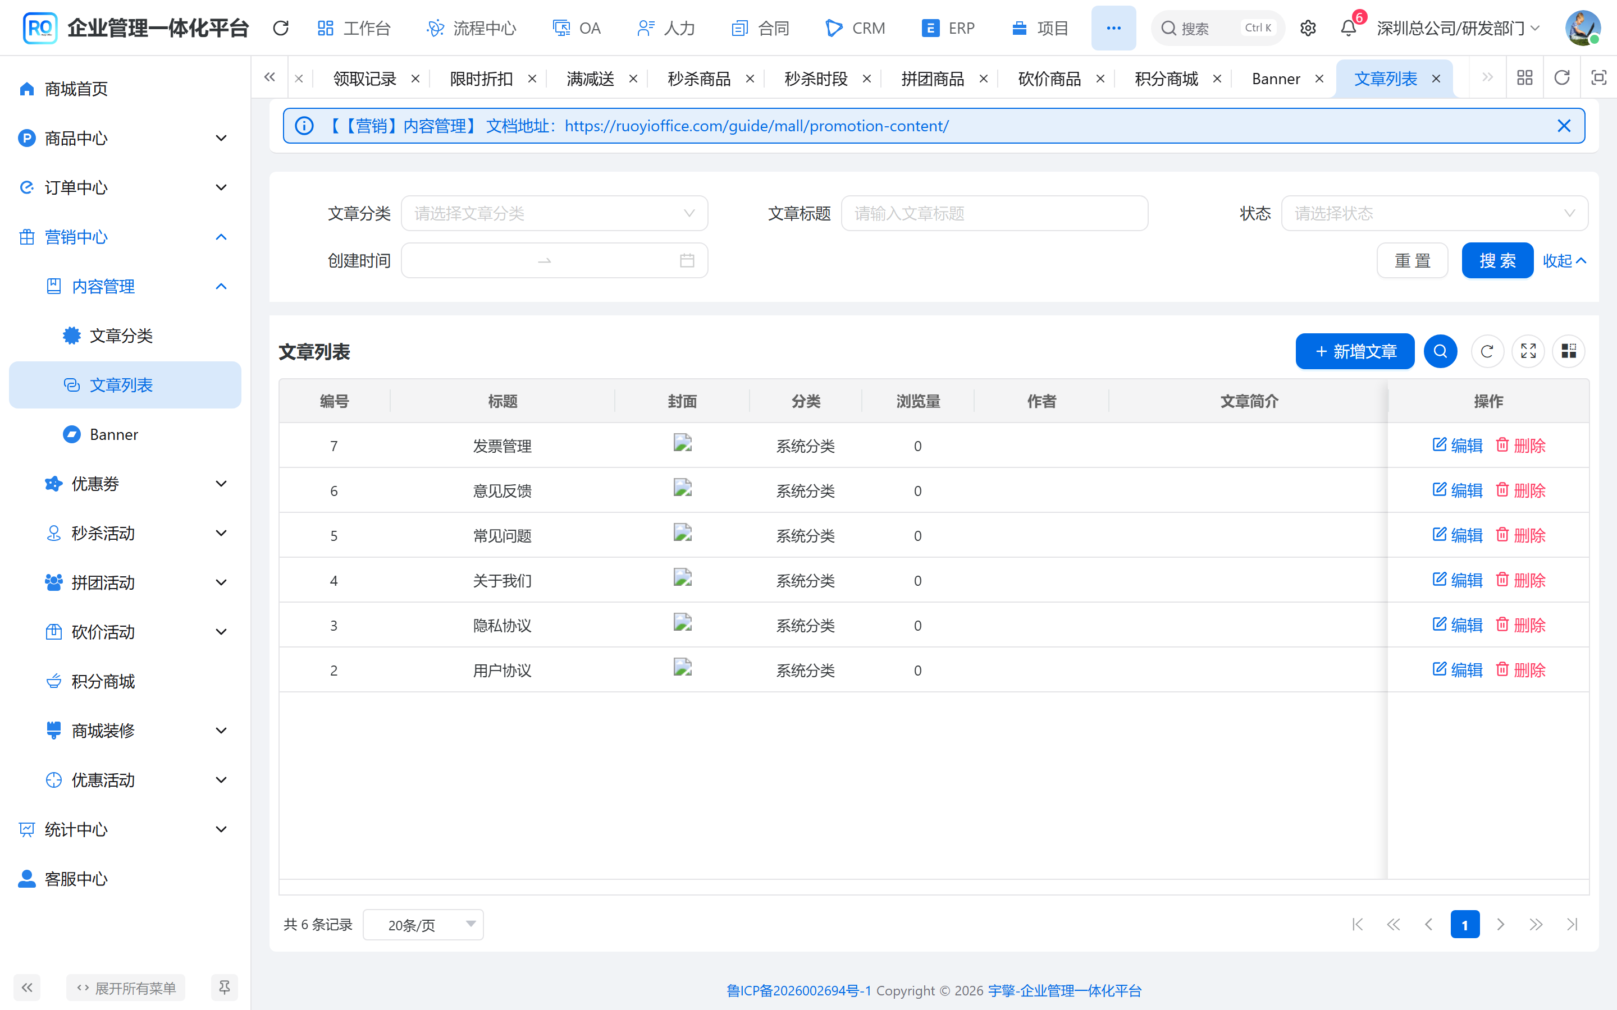Image resolution: width=1617 pixels, height=1010 pixels.
Task: Maximize content area via tab bar icon
Action: 1598,78
